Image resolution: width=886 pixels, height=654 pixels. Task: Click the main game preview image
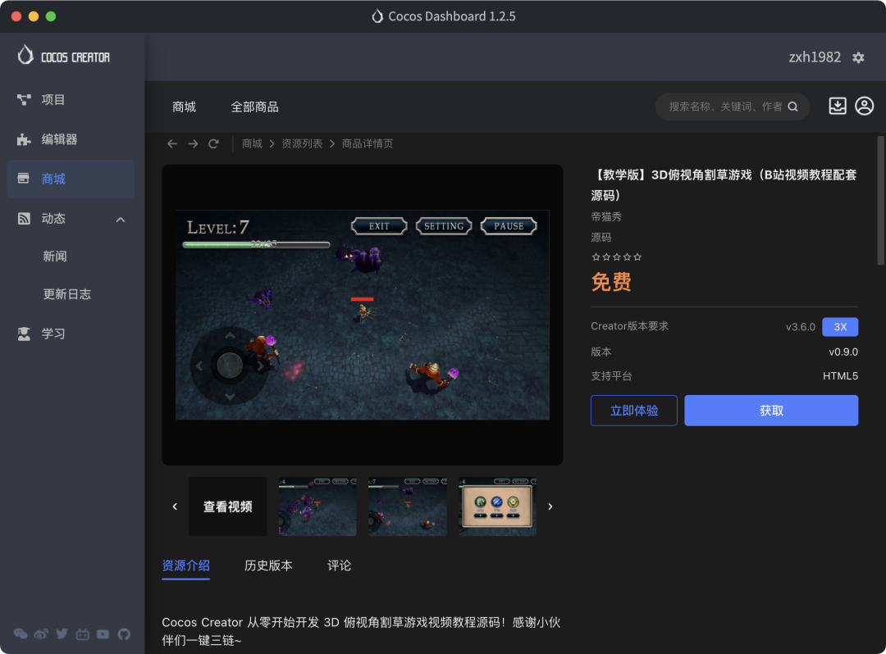pyautogui.click(x=363, y=315)
